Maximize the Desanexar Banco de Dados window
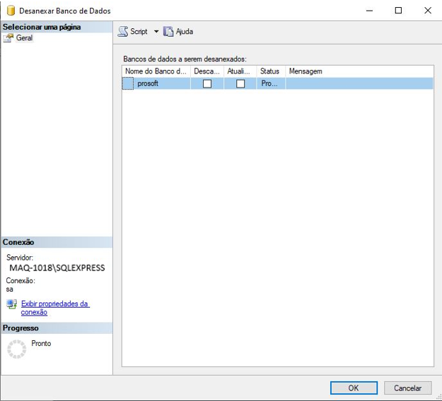Image resolution: width=442 pixels, height=401 pixels. (x=398, y=11)
